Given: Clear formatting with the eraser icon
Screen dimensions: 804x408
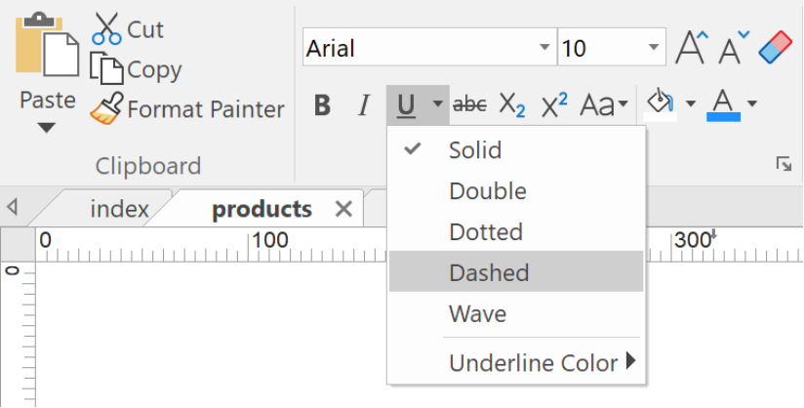Looking at the screenshot, I should (x=776, y=47).
